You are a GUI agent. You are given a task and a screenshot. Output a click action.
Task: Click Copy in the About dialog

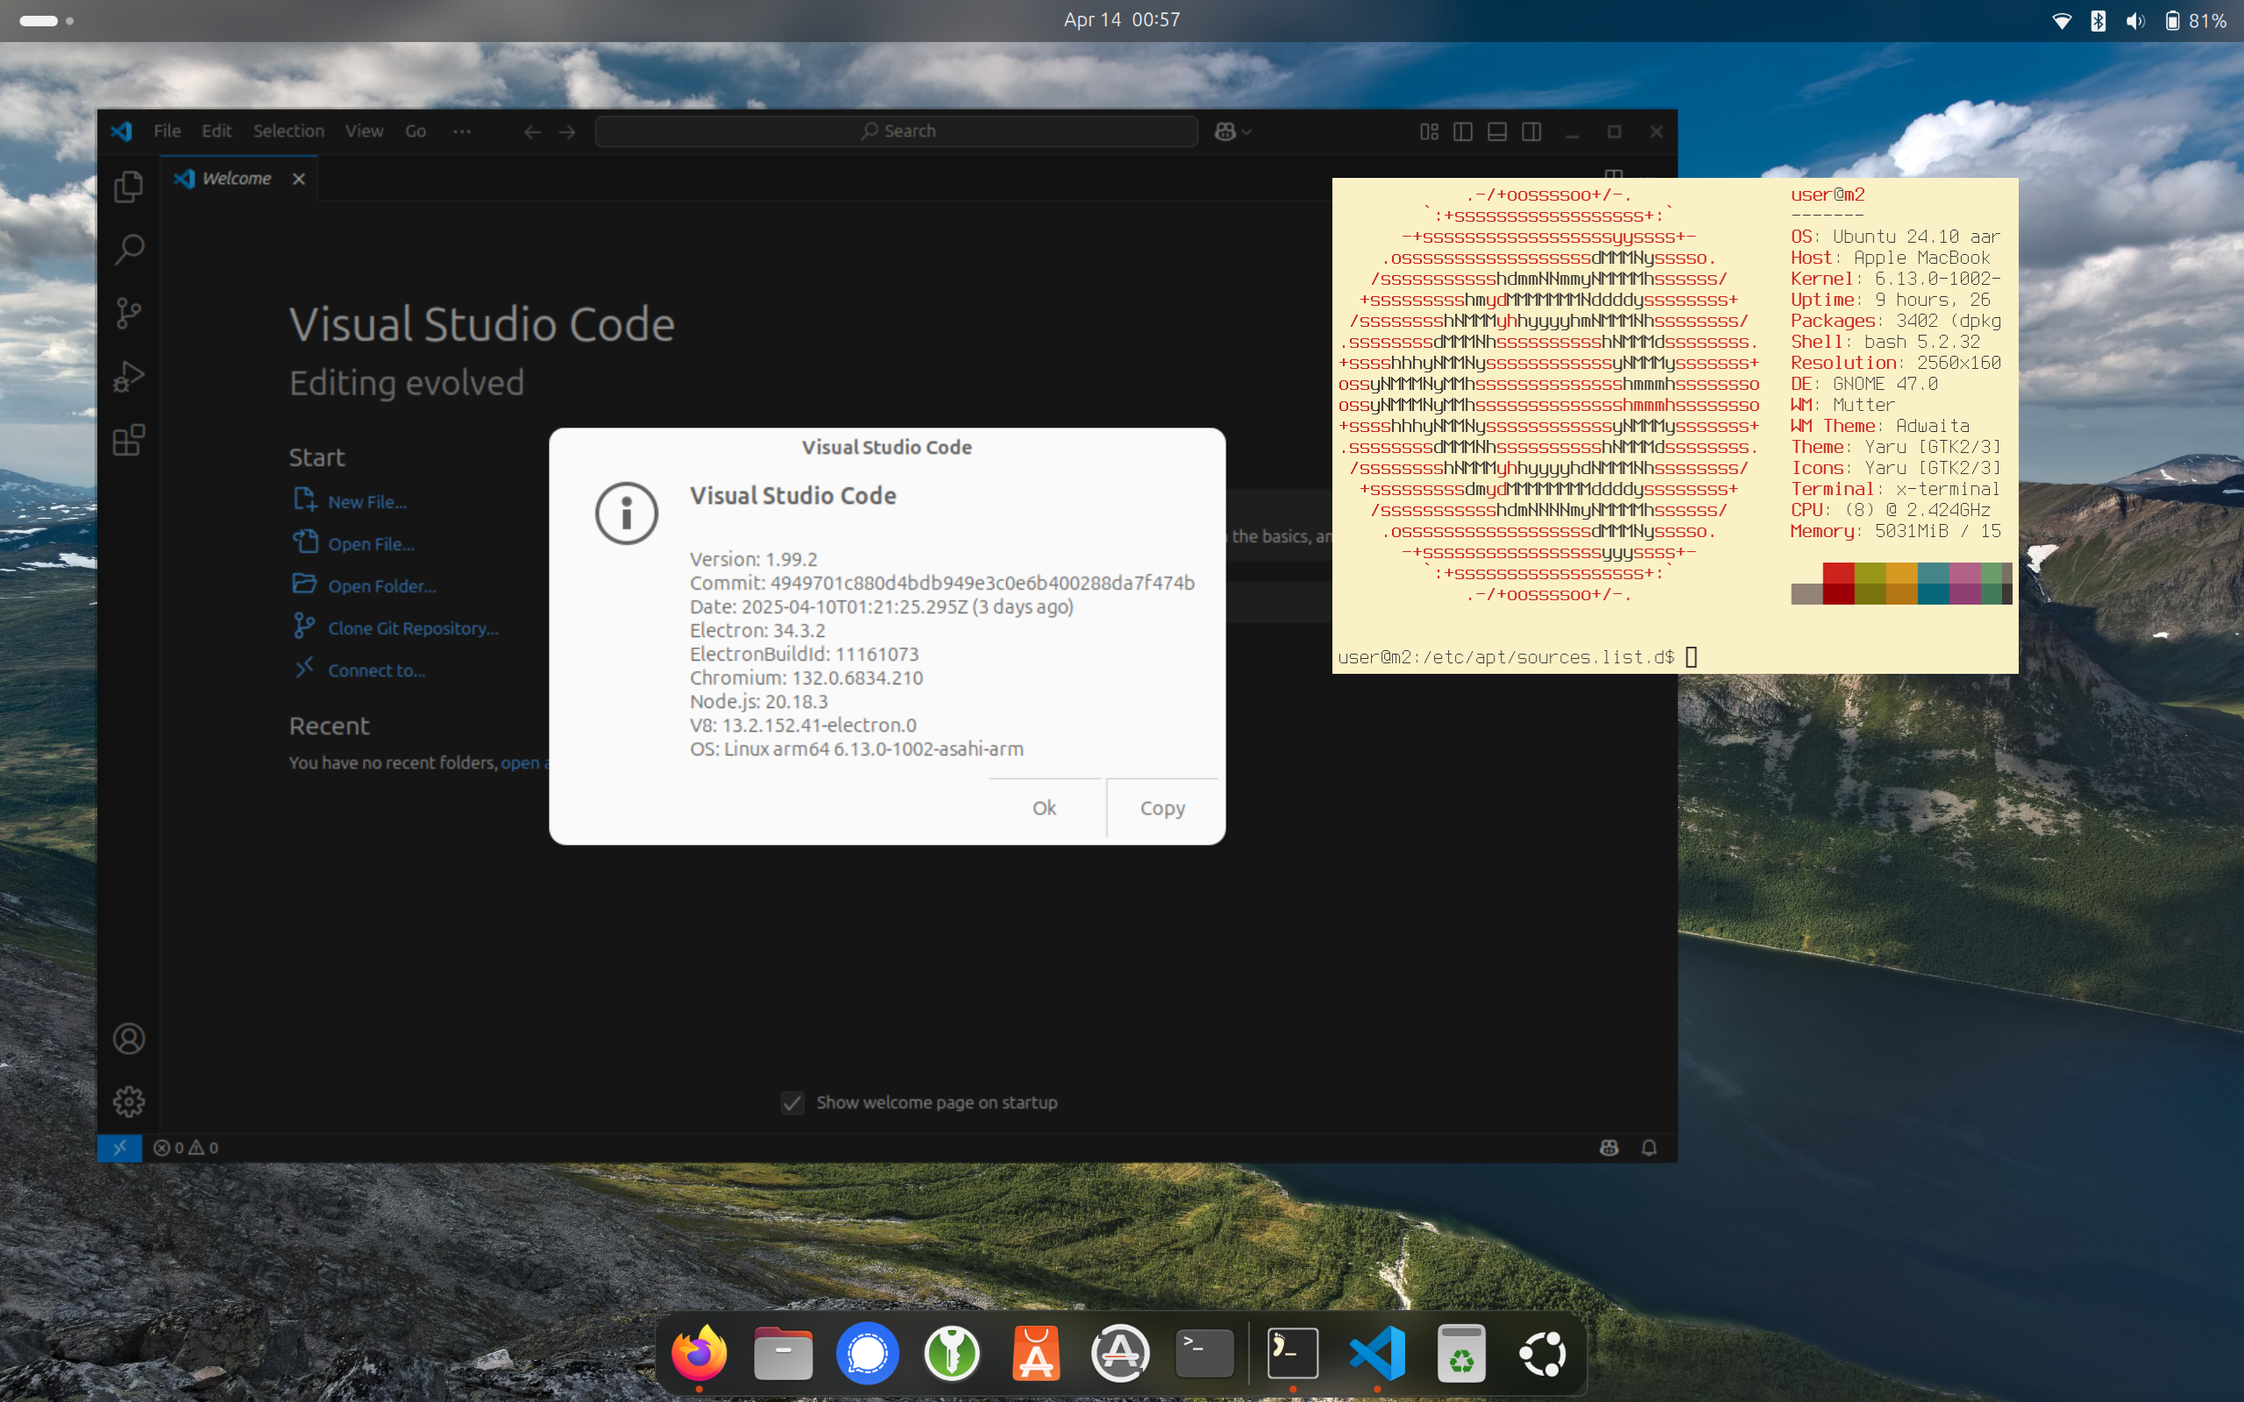[x=1163, y=808]
